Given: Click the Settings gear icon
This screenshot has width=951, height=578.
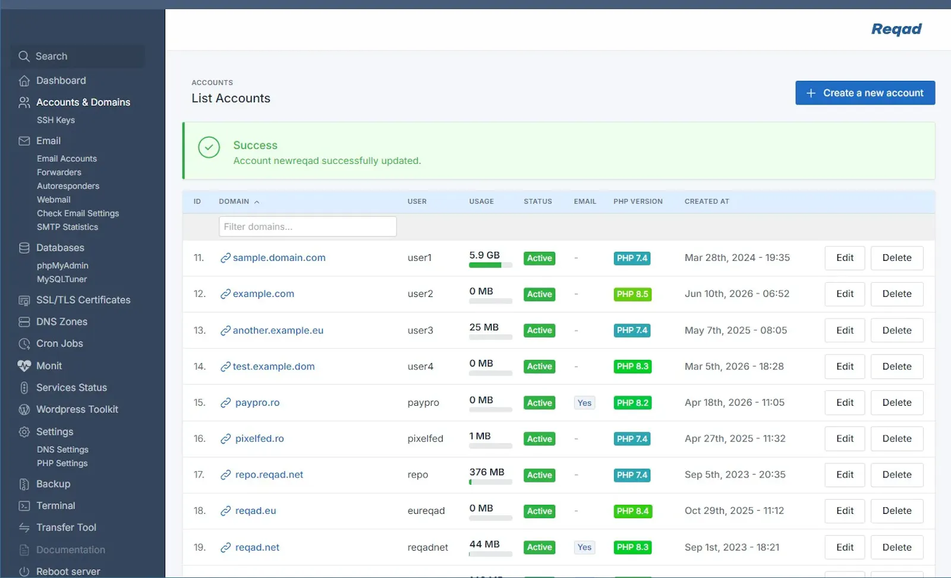Looking at the screenshot, I should (24, 432).
